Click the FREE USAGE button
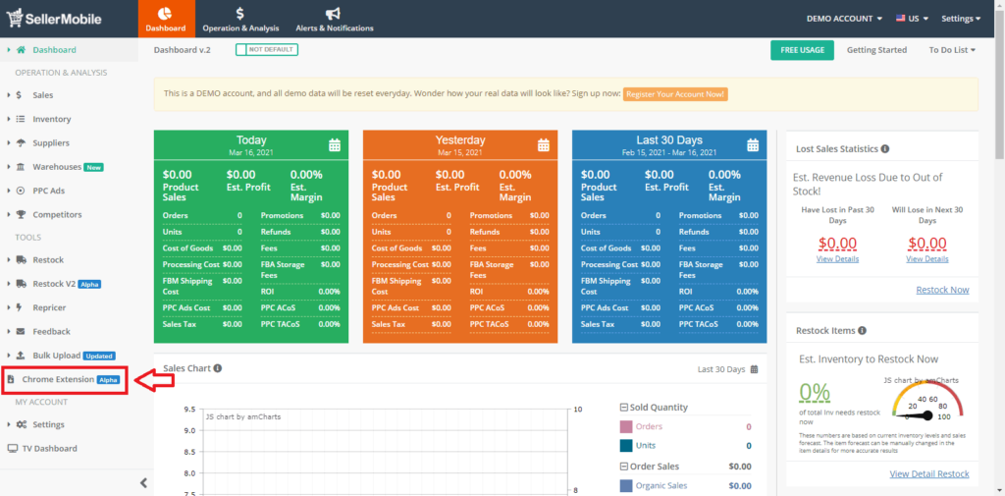Screen dimensions: 1005x496 (802, 50)
